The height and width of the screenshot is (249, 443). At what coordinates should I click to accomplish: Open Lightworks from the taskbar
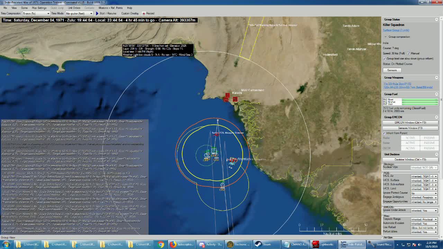point(323,244)
